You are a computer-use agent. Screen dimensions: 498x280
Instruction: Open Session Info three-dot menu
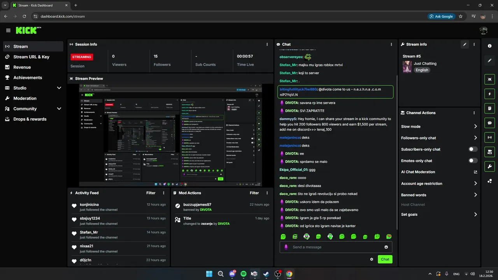pos(267,44)
